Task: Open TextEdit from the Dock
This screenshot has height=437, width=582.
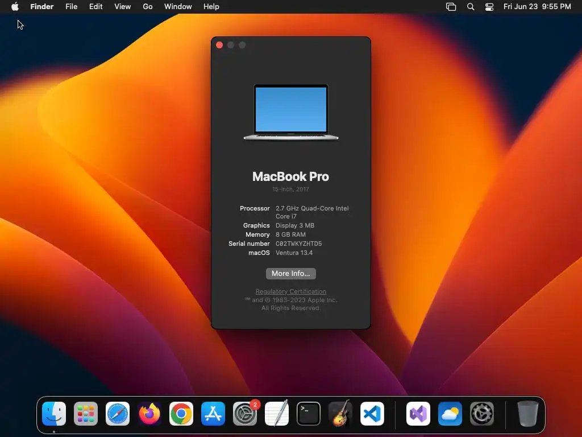Action: pos(277,414)
